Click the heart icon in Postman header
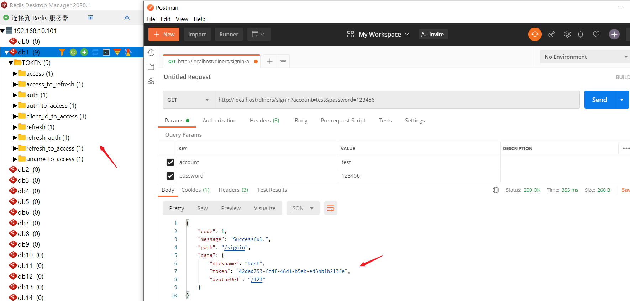 (x=596, y=34)
